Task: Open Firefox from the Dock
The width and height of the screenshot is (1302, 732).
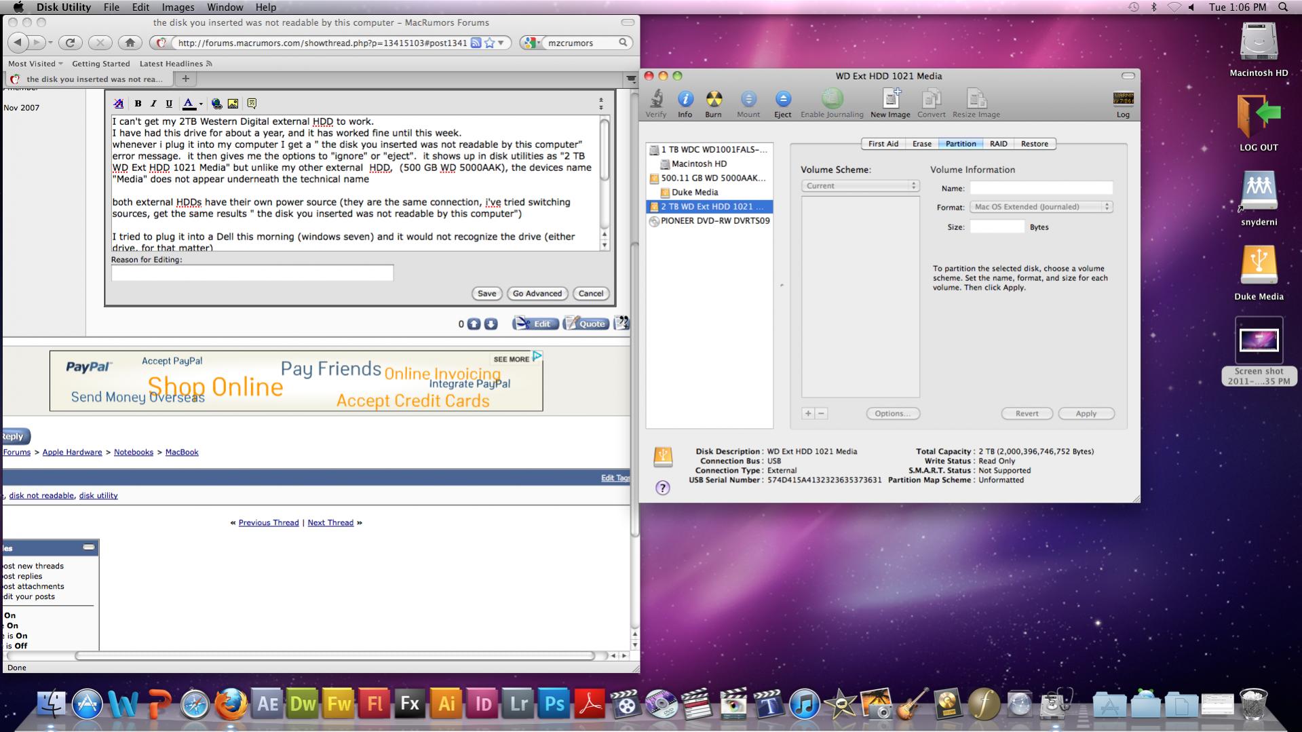Action: tap(231, 704)
